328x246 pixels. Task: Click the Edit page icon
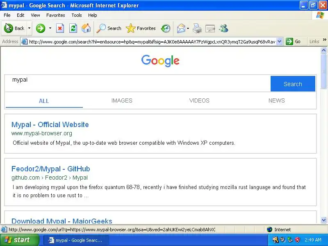210,28
